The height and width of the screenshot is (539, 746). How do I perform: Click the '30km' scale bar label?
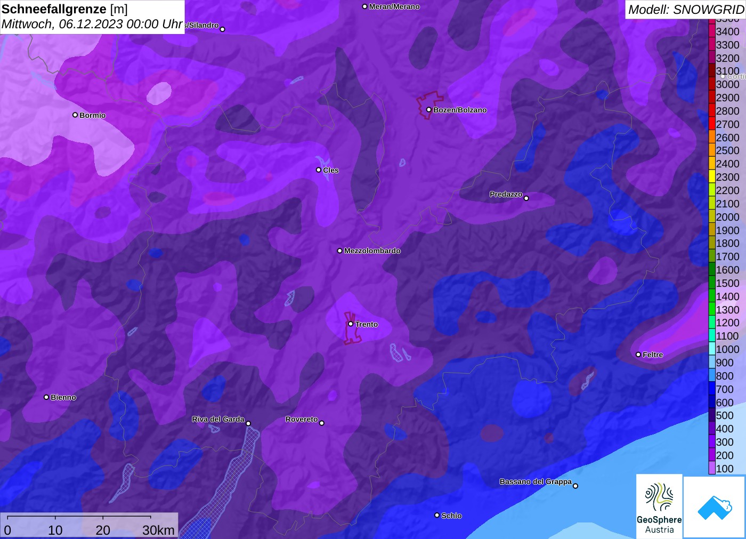pos(158,530)
